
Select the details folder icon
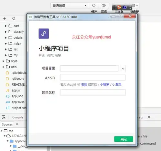(10, 38)
